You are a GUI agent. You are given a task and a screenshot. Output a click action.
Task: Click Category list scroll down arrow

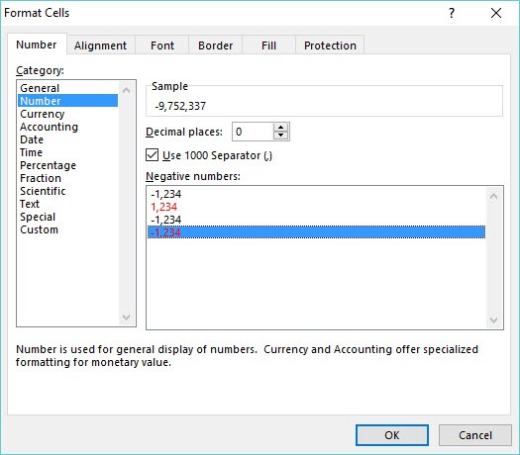(x=126, y=317)
